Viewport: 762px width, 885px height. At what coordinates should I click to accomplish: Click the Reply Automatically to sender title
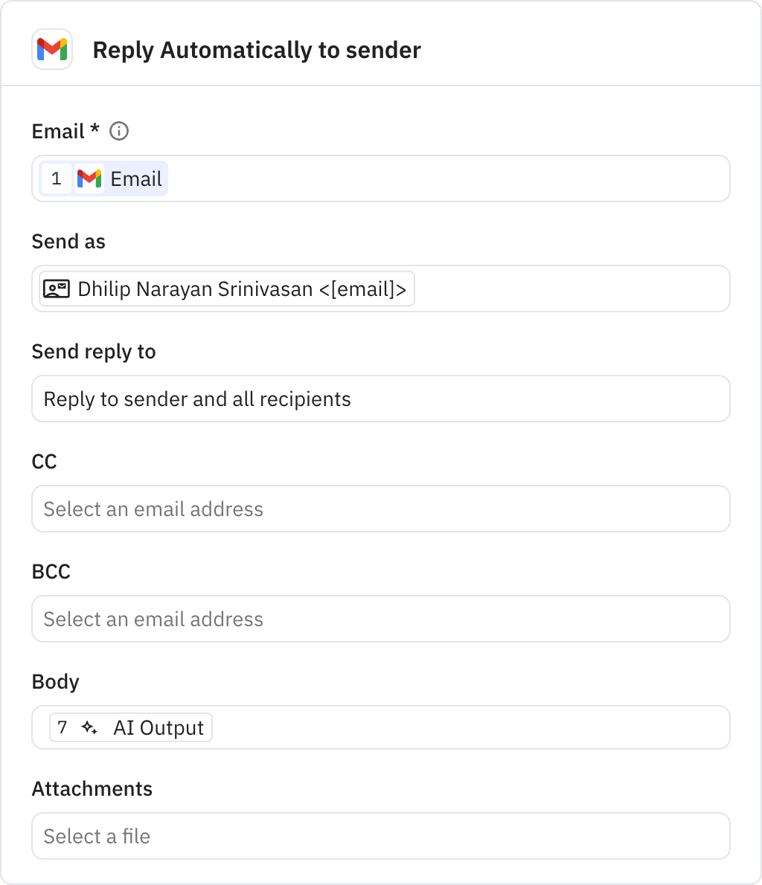click(257, 51)
